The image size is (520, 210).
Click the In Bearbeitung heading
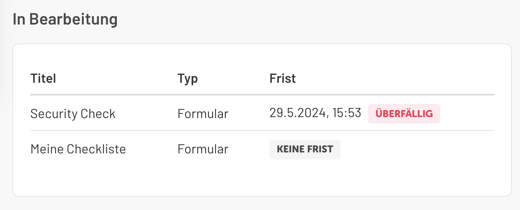click(65, 19)
